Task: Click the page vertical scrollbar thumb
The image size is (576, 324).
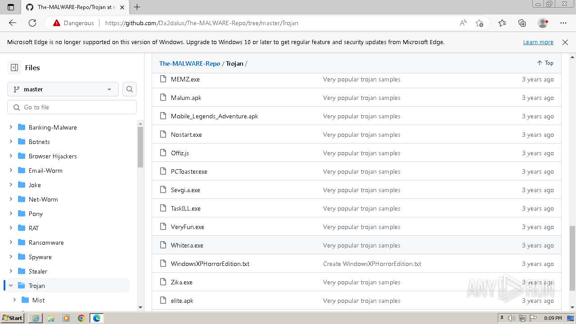Action: [x=572, y=258]
